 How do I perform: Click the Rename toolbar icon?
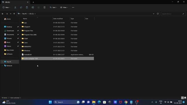click(x=33, y=7)
